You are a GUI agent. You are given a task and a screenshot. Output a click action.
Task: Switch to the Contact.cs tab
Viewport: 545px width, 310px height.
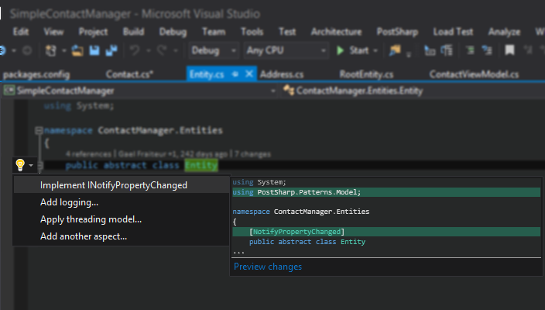click(129, 74)
